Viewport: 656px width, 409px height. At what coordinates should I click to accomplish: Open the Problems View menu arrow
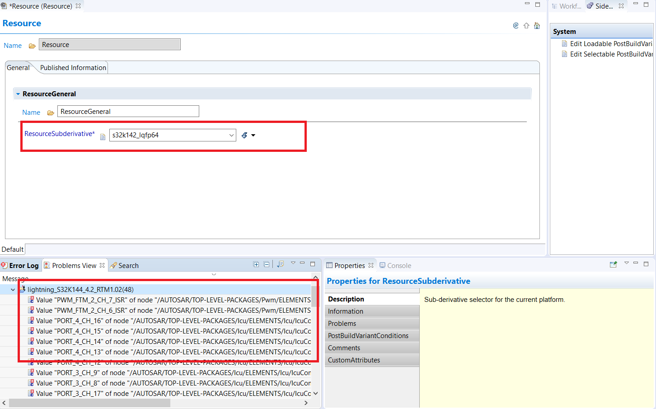(x=293, y=264)
